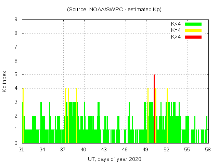This screenshot has width=219, height=164.
Task: Click the NOAA/SWPC source chart title
Action: click(114, 10)
